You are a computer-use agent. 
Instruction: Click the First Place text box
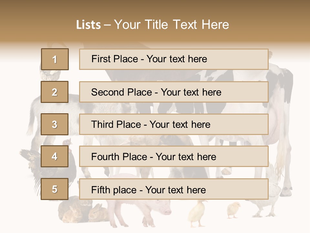[x=174, y=59]
